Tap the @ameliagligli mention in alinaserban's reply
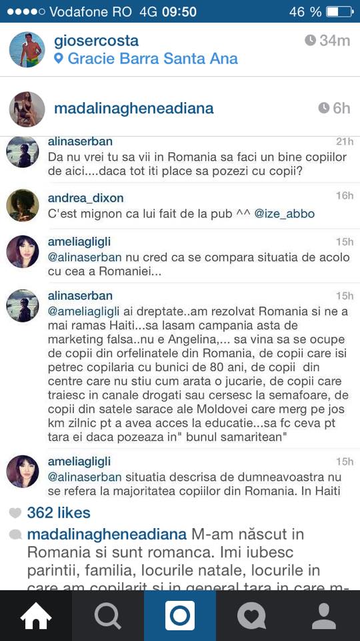 point(84,312)
